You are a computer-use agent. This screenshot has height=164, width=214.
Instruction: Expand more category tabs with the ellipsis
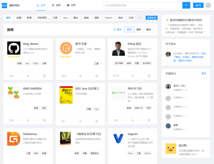pyautogui.click(x=140, y=18)
